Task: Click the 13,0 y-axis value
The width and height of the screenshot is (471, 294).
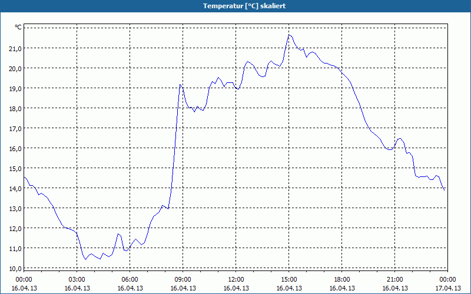Action: coord(16,209)
